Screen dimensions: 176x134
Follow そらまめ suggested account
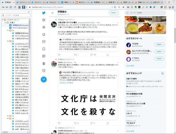pyautogui.click(x=159, y=44)
